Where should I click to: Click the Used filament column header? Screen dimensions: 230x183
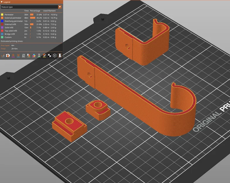click(49, 11)
